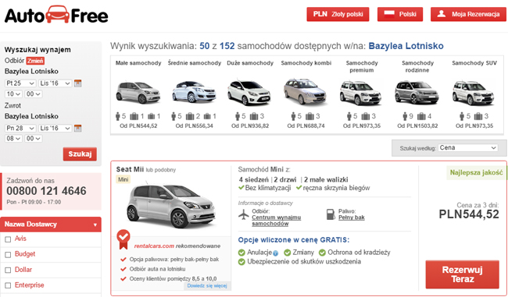The width and height of the screenshot is (508, 297).
Task: Click the Od PLN1503,82 price text
Action: (417, 126)
